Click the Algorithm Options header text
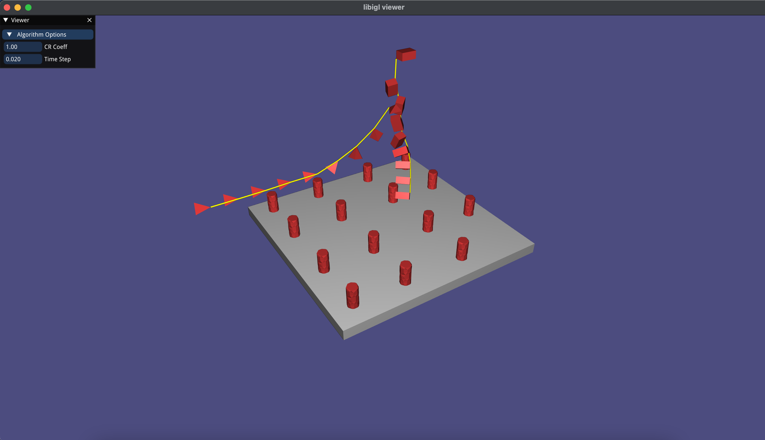The height and width of the screenshot is (440, 765). pos(41,34)
